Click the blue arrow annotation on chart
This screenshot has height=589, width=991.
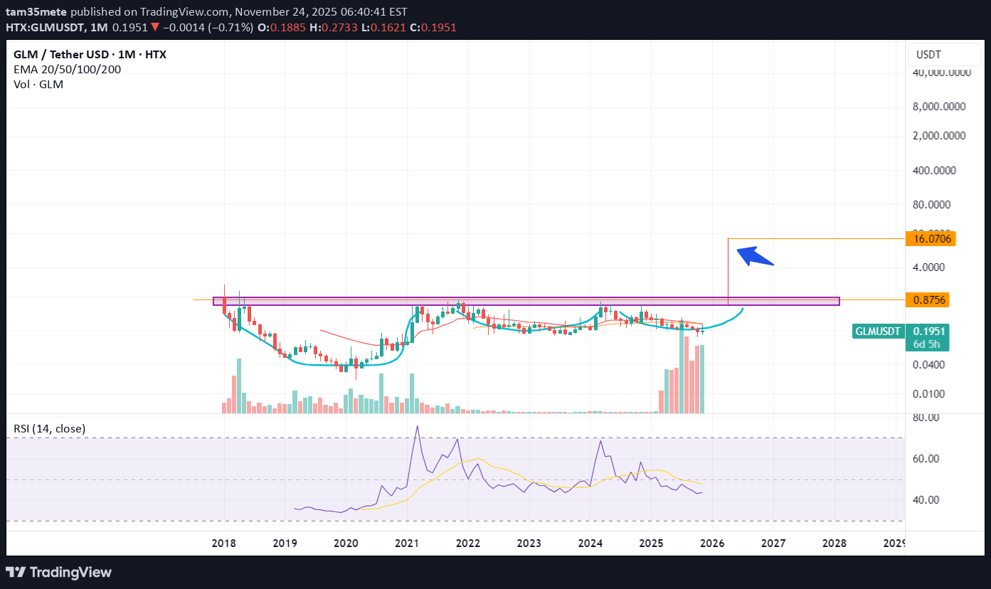point(754,257)
